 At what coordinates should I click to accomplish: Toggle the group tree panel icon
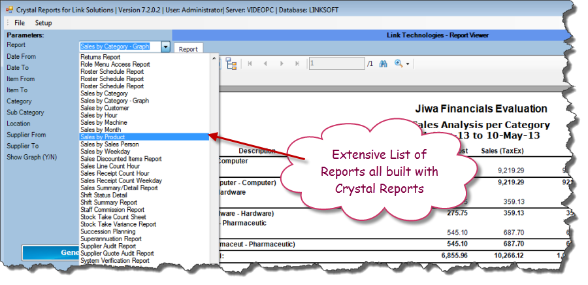231,64
